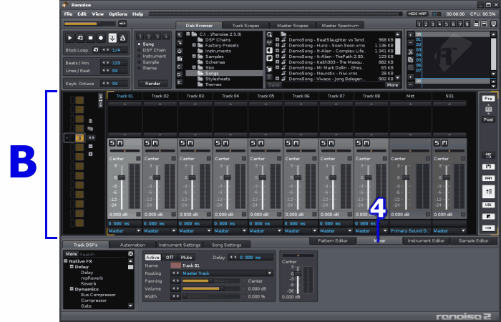Mute Track 01 with its M button
The image size is (501, 322).
coord(120,143)
